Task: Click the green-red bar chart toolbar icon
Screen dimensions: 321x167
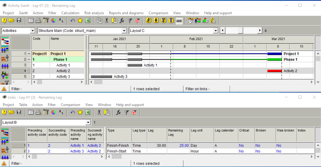Action: point(205,21)
